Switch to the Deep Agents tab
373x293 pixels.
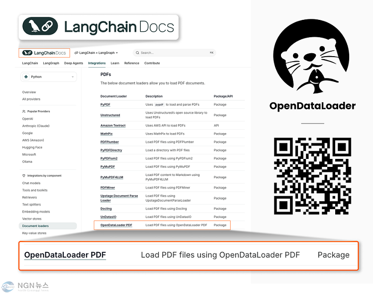pyautogui.click(x=74, y=63)
